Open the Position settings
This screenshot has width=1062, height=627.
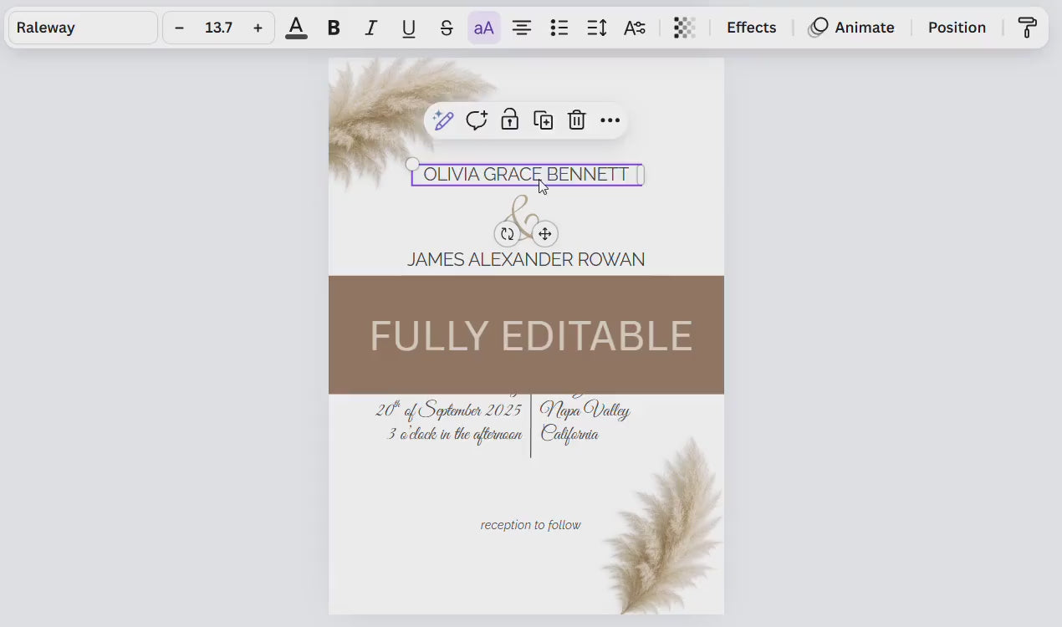pos(957,28)
